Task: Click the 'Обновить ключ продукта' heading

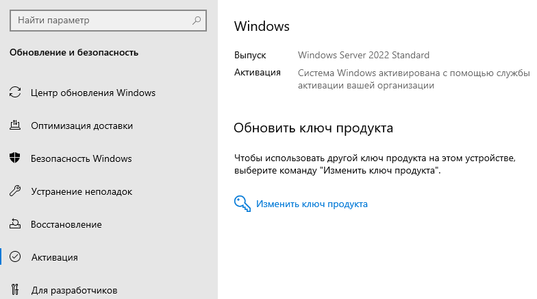Action: [313, 128]
